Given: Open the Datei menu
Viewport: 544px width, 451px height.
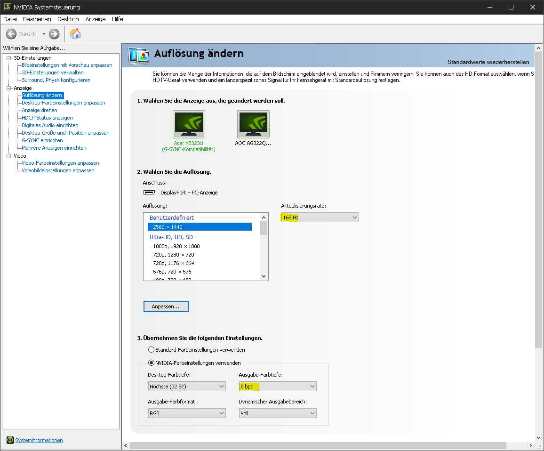Looking at the screenshot, I should coord(10,19).
